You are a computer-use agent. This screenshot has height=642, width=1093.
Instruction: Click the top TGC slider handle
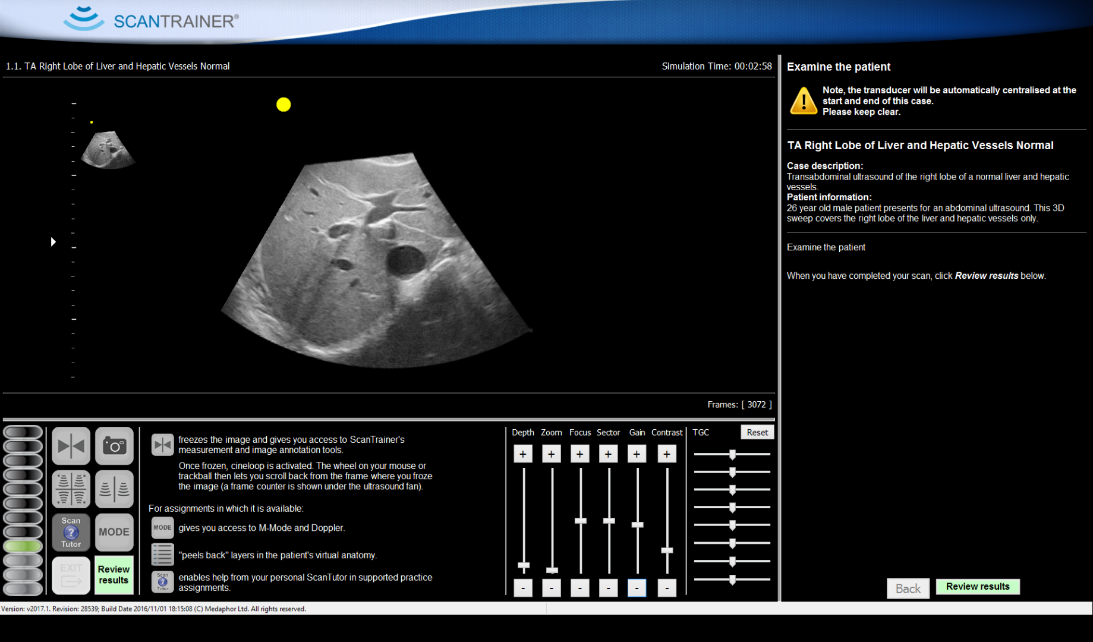tap(732, 454)
